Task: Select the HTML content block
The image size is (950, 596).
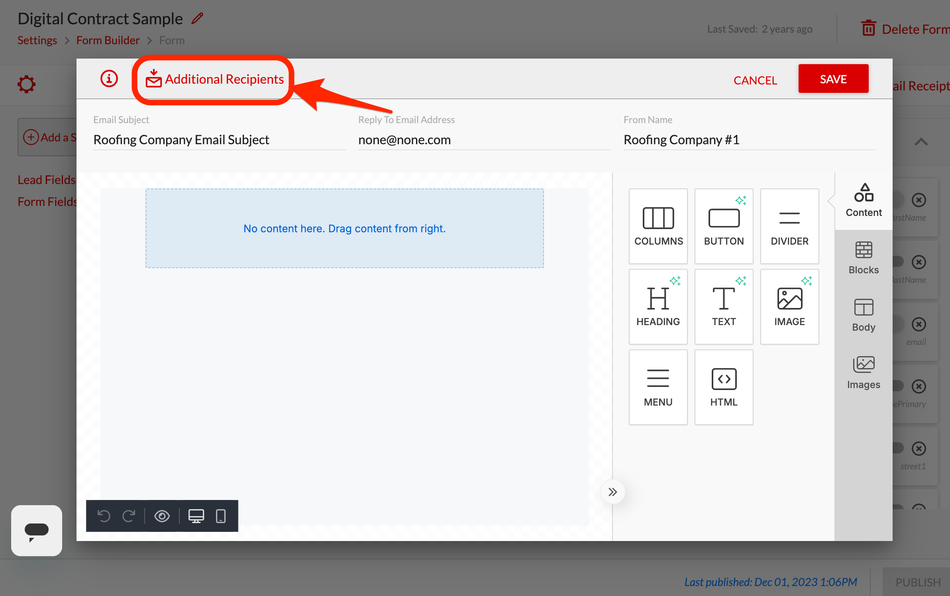Action: [x=724, y=387]
